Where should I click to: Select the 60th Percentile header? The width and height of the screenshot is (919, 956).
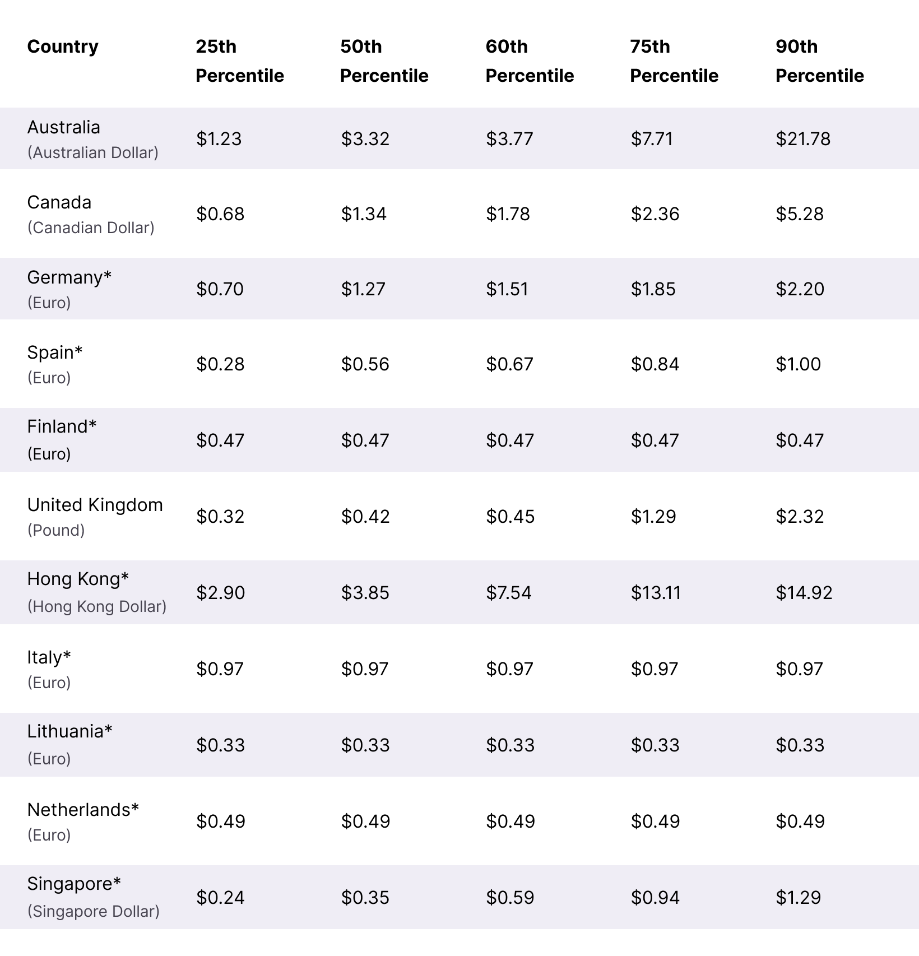[x=530, y=61]
